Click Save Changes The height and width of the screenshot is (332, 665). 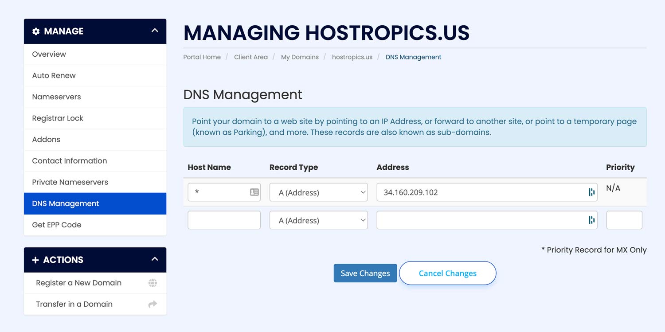point(365,273)
